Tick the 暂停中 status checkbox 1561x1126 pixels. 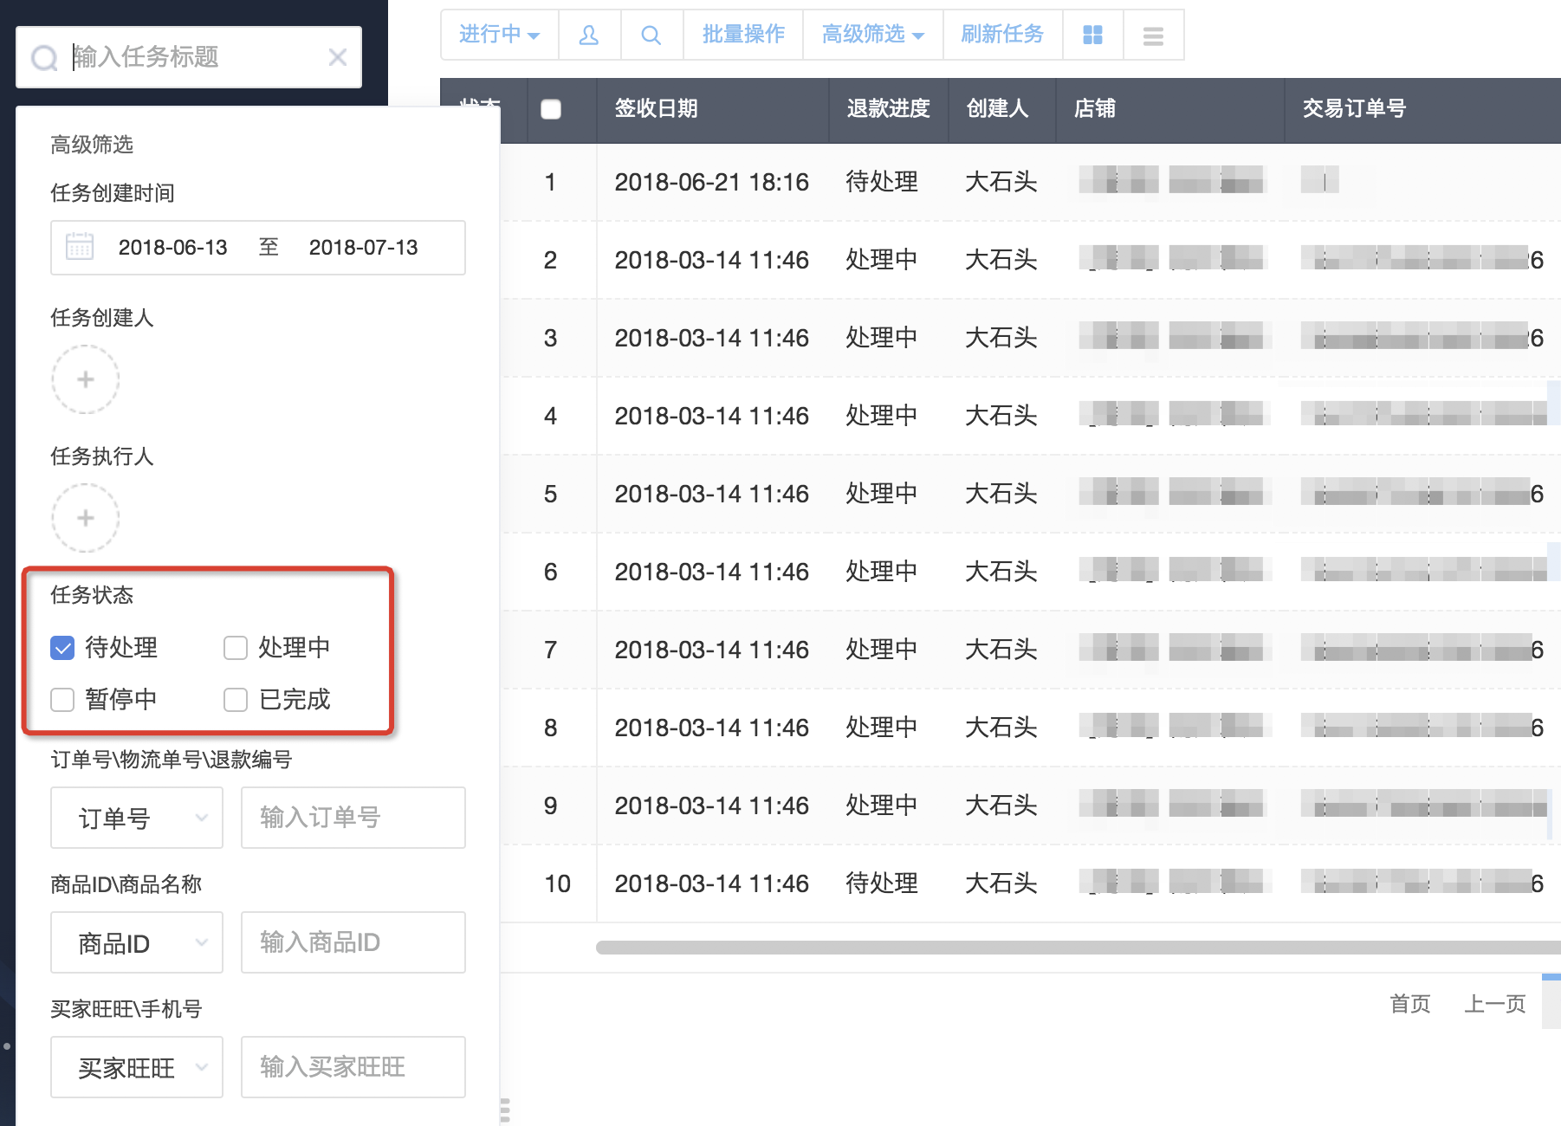62,700
